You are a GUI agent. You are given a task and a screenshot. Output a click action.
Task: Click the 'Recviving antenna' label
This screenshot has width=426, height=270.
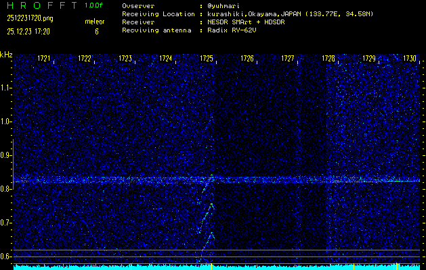pos(156,30)
